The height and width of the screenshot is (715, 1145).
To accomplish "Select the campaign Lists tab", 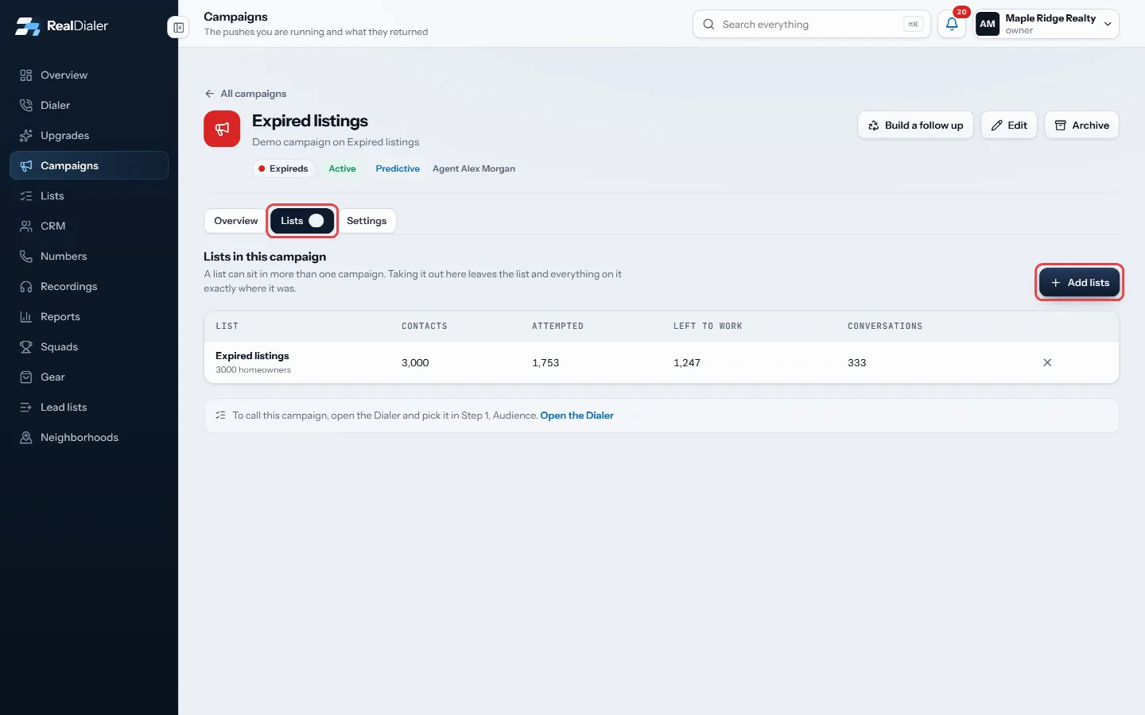I will pyautogui.click(x=302, y=221).
